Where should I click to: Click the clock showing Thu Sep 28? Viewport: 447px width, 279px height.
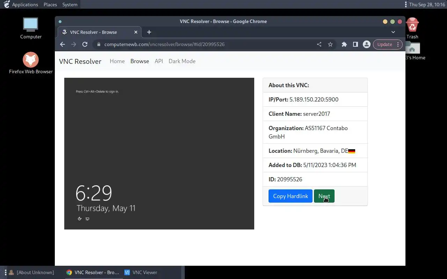pyautogui.click(x=427, y=5)
